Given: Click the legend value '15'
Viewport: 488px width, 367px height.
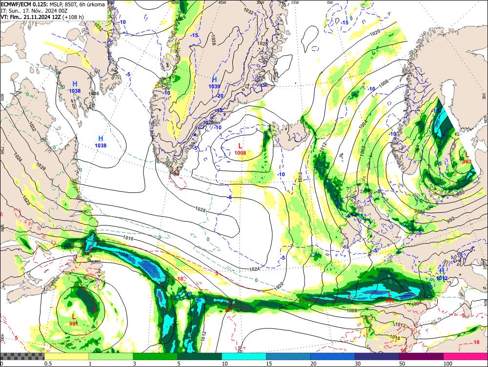Looking at the screenshot, I should (x=269, y=364).
